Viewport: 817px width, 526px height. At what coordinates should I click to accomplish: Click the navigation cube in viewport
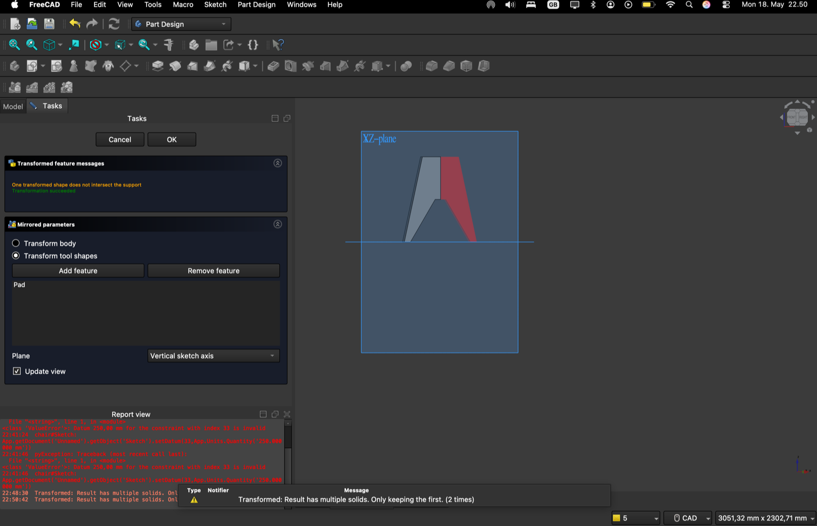[x=797, y=117]
